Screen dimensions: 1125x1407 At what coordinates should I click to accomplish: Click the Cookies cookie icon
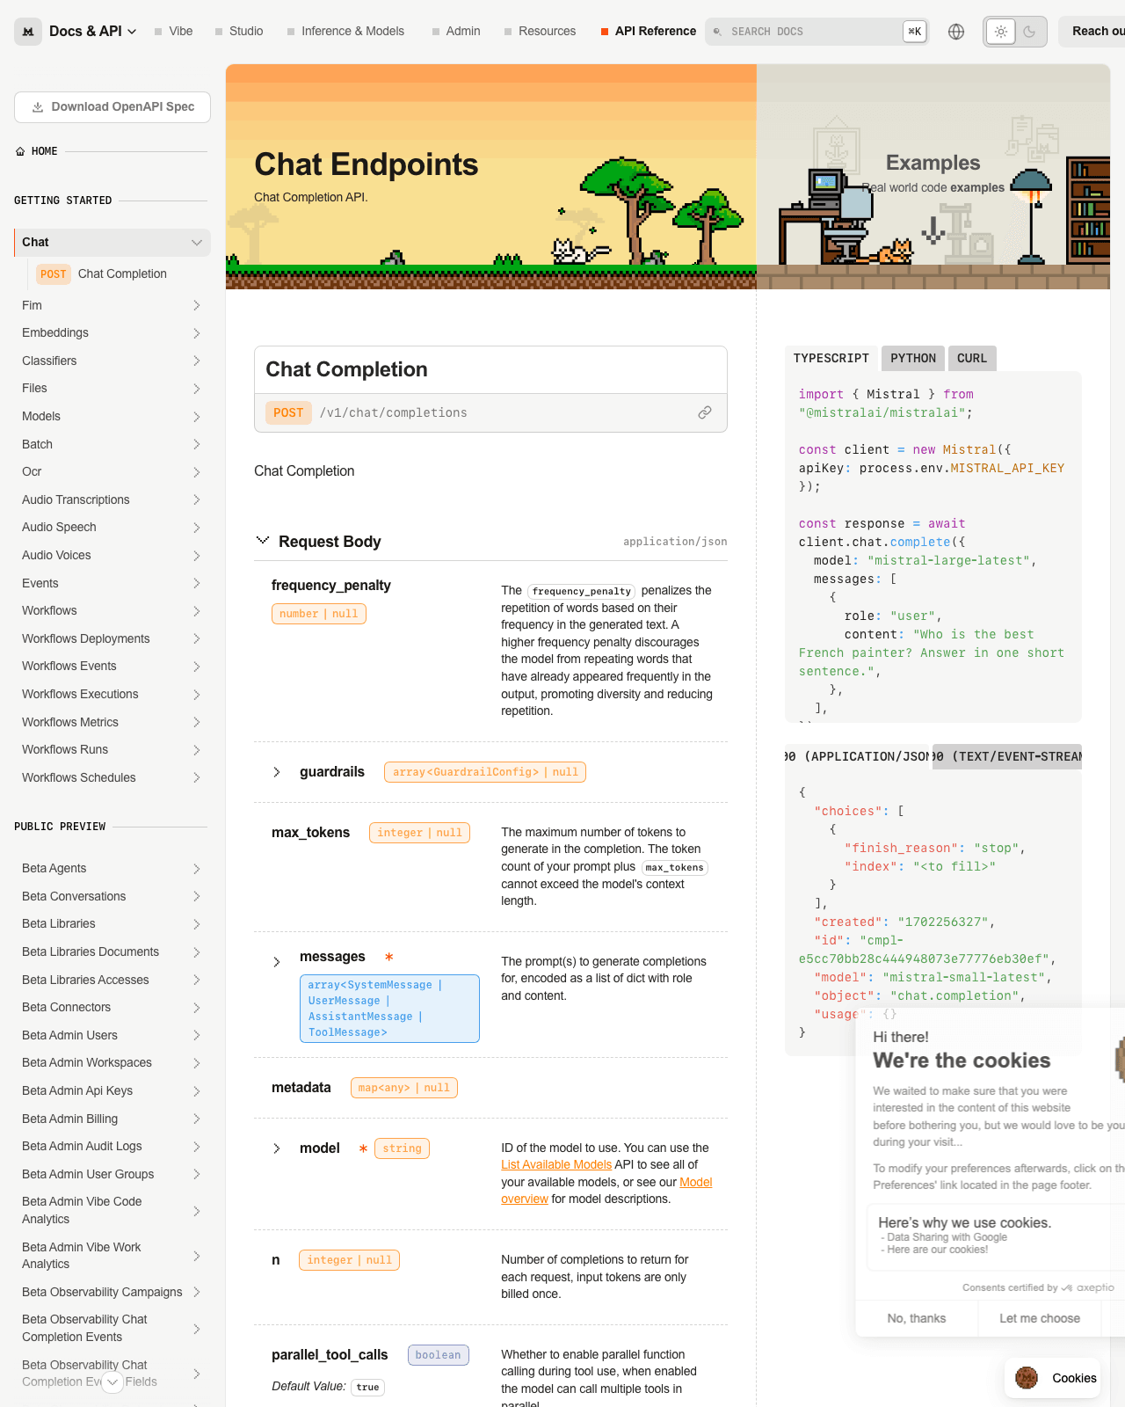click(x=1027, y=1378)
